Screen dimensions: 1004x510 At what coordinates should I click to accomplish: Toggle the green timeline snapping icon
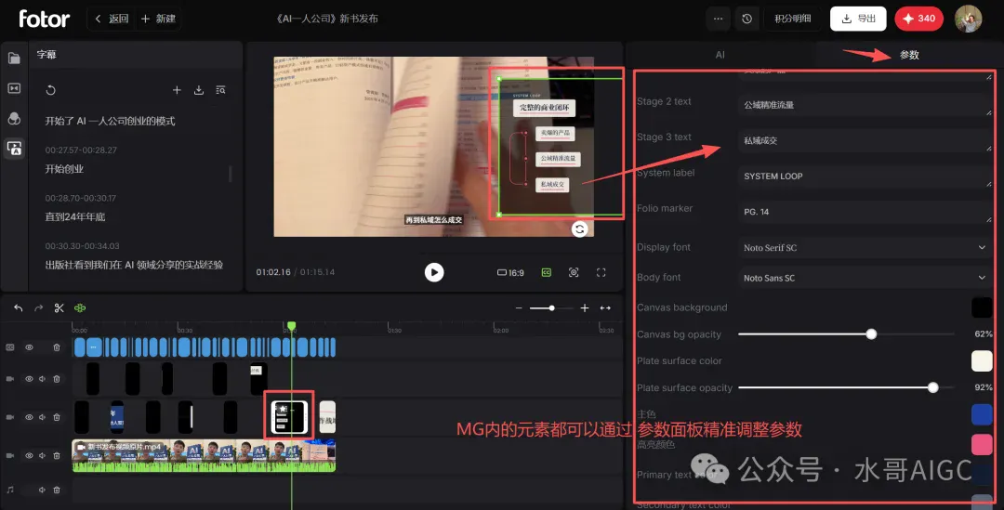pyautogui.click(x=80, y=307)
